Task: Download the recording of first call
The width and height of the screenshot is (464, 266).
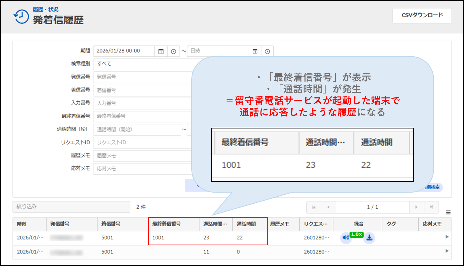Action: [369, 238]
